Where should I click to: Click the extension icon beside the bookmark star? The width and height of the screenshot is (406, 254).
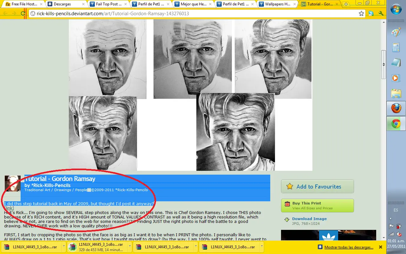371,14
